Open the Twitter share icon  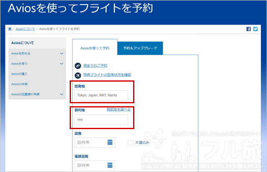[x=255, y=29]
